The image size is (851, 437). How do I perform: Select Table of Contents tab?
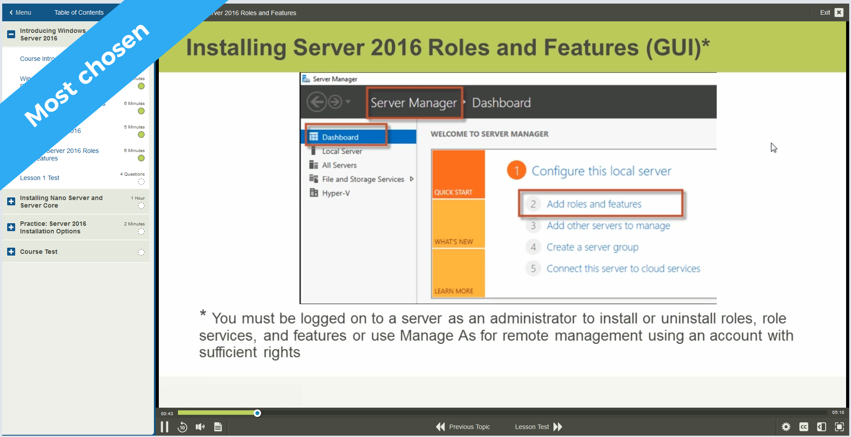[x=79, y=12]
